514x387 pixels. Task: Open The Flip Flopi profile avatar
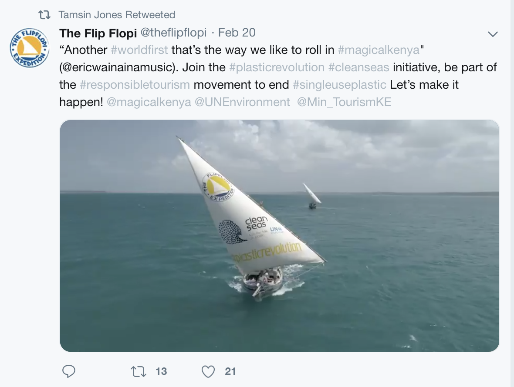(x=30, y=48)
